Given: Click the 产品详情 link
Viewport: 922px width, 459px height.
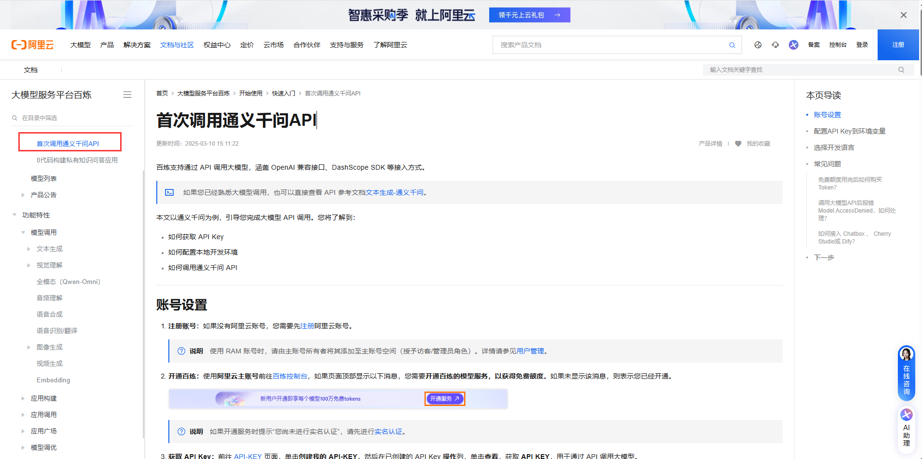Looking at the screenshot, I should pos(711,144).
